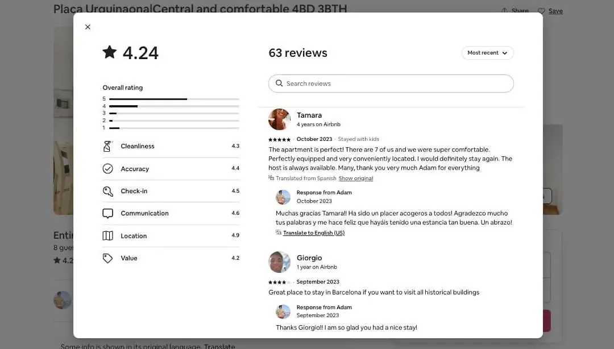Click the Accuracy checkmark circle icon

tap(107, 168)
